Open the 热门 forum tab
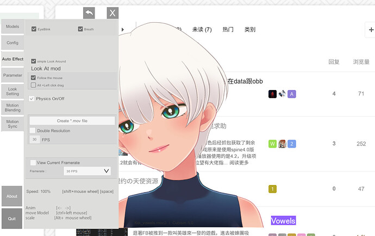The image size is (375, 236). point(228,30)
